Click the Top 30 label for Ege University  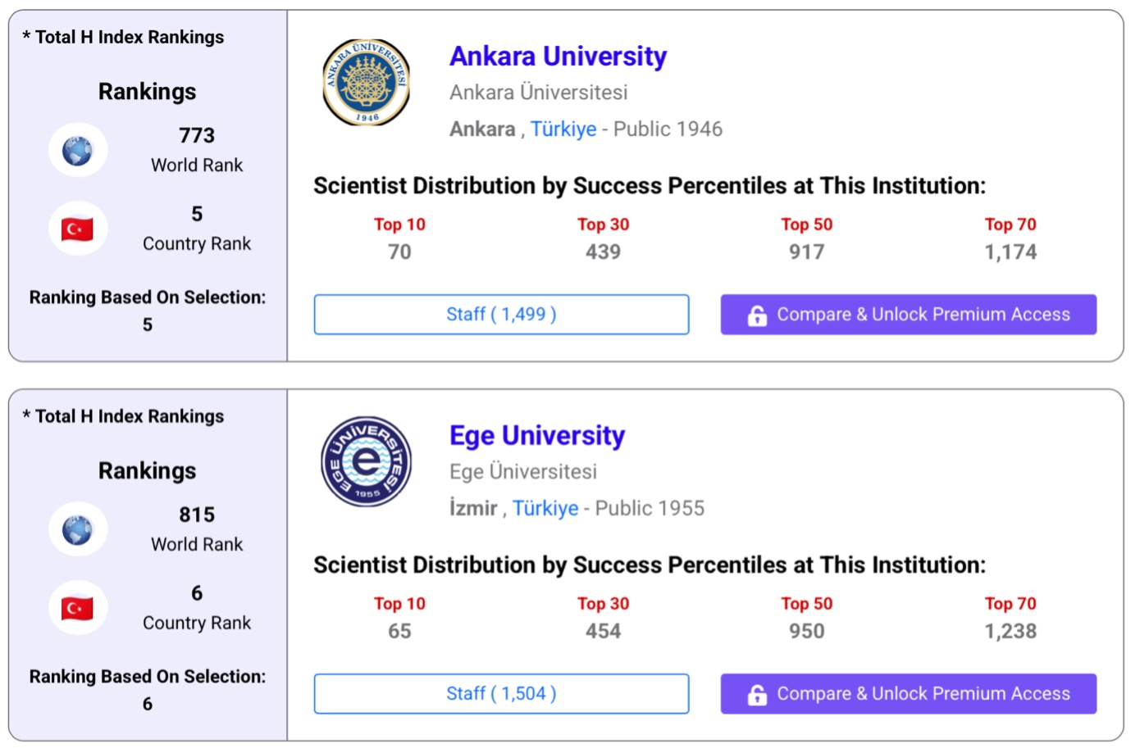603,604
